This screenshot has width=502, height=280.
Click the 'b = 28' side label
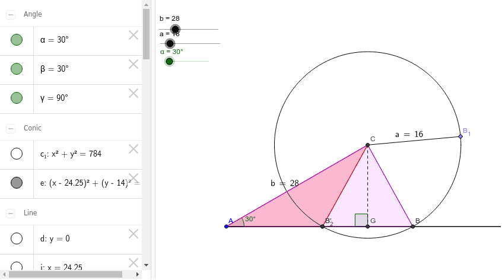tap(285, 183)
